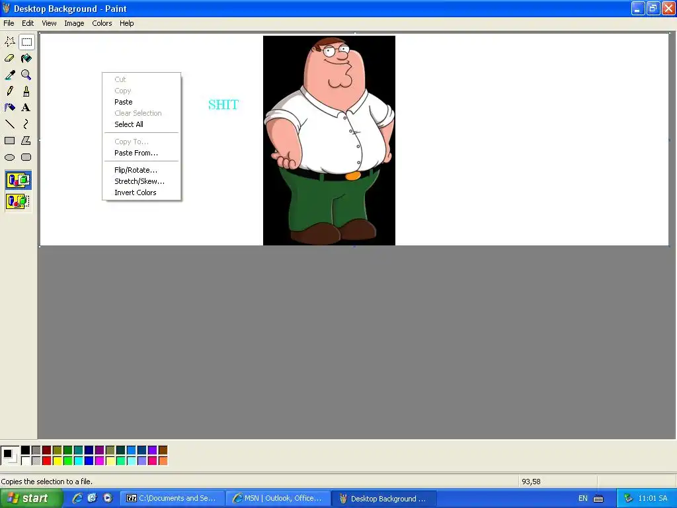Screen dimensions: 677x508
Task: Click the 93,58 cursor coordinates readout
Action: (x=531, y=482)
